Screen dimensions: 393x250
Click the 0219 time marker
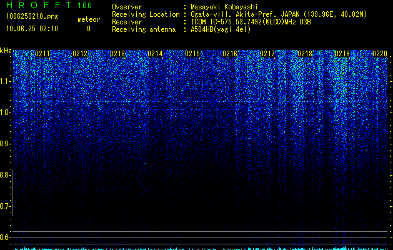coord(342,53)
